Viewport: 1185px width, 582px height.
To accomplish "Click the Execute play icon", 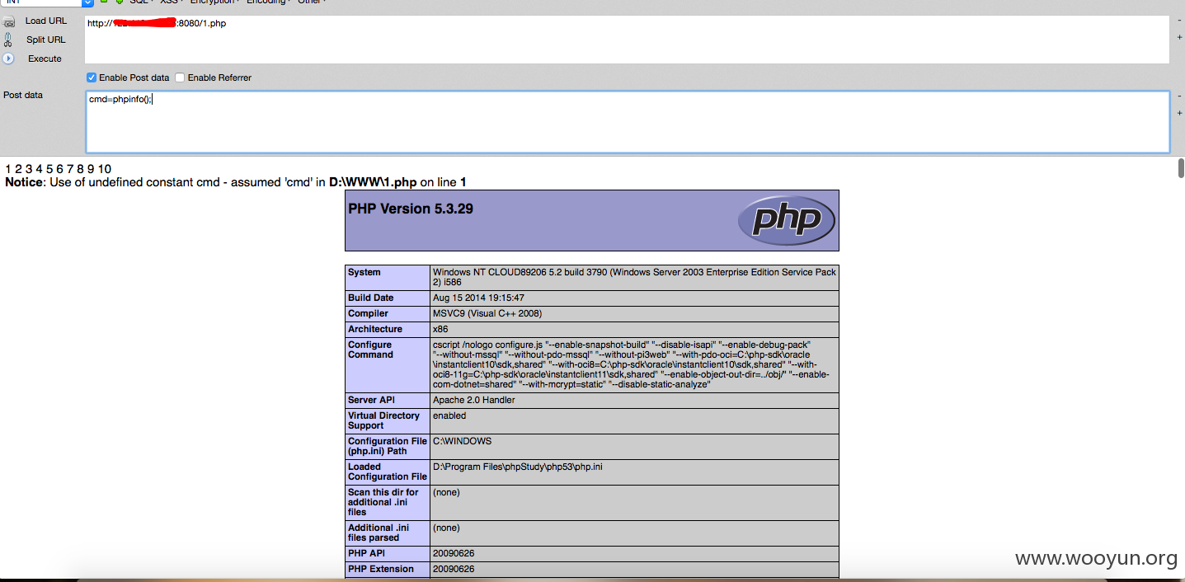I will pyautogui.click(x=8, y=59).
